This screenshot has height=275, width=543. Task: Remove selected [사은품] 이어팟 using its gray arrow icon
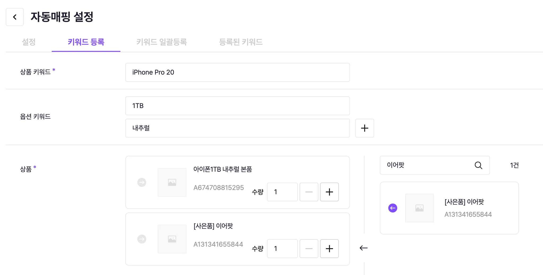(x=142, y=239)
